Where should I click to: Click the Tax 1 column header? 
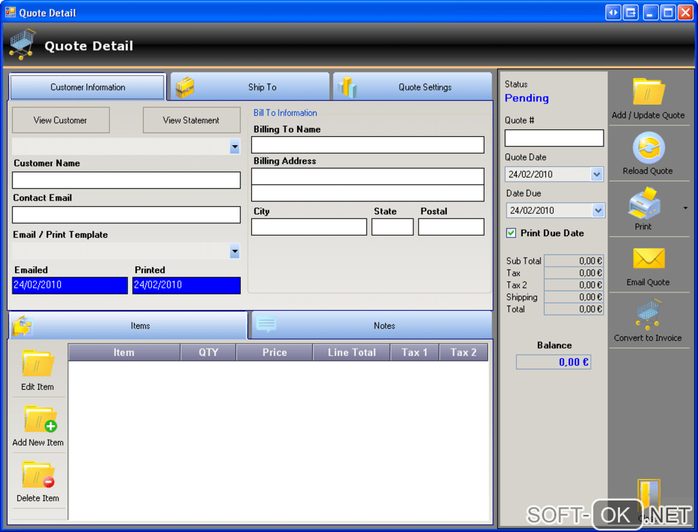[415, 353]
